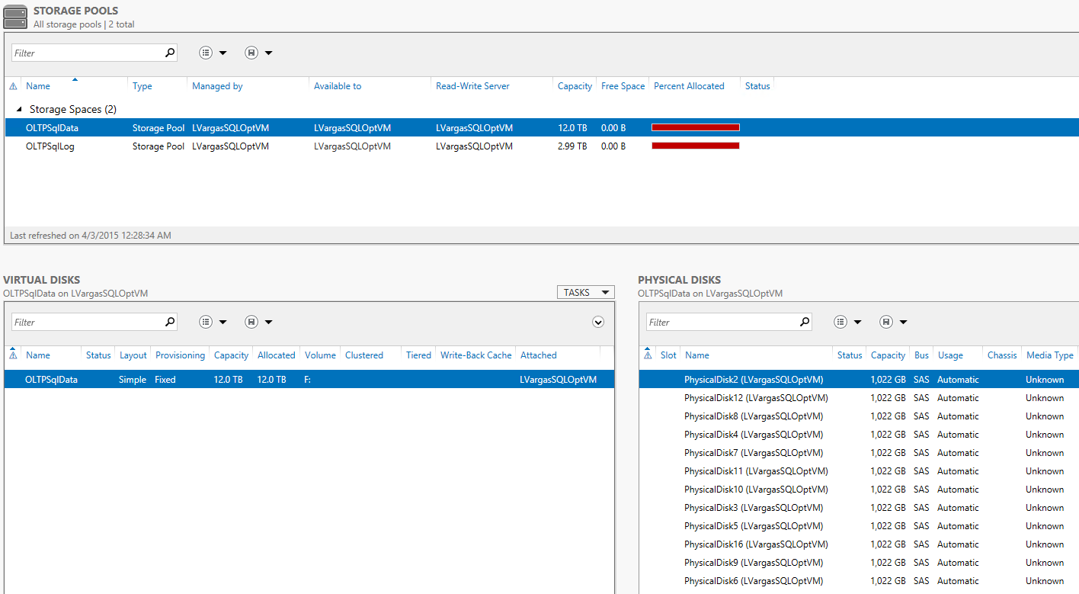1079x594 pixels.
Task: Click the search icon in Storage Pools filter
Action: coord(170,53)
